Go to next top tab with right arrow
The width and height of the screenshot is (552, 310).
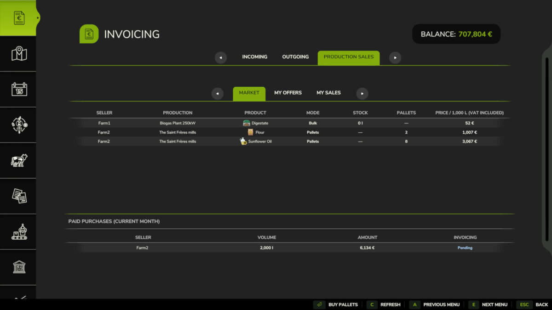[395, 57]
